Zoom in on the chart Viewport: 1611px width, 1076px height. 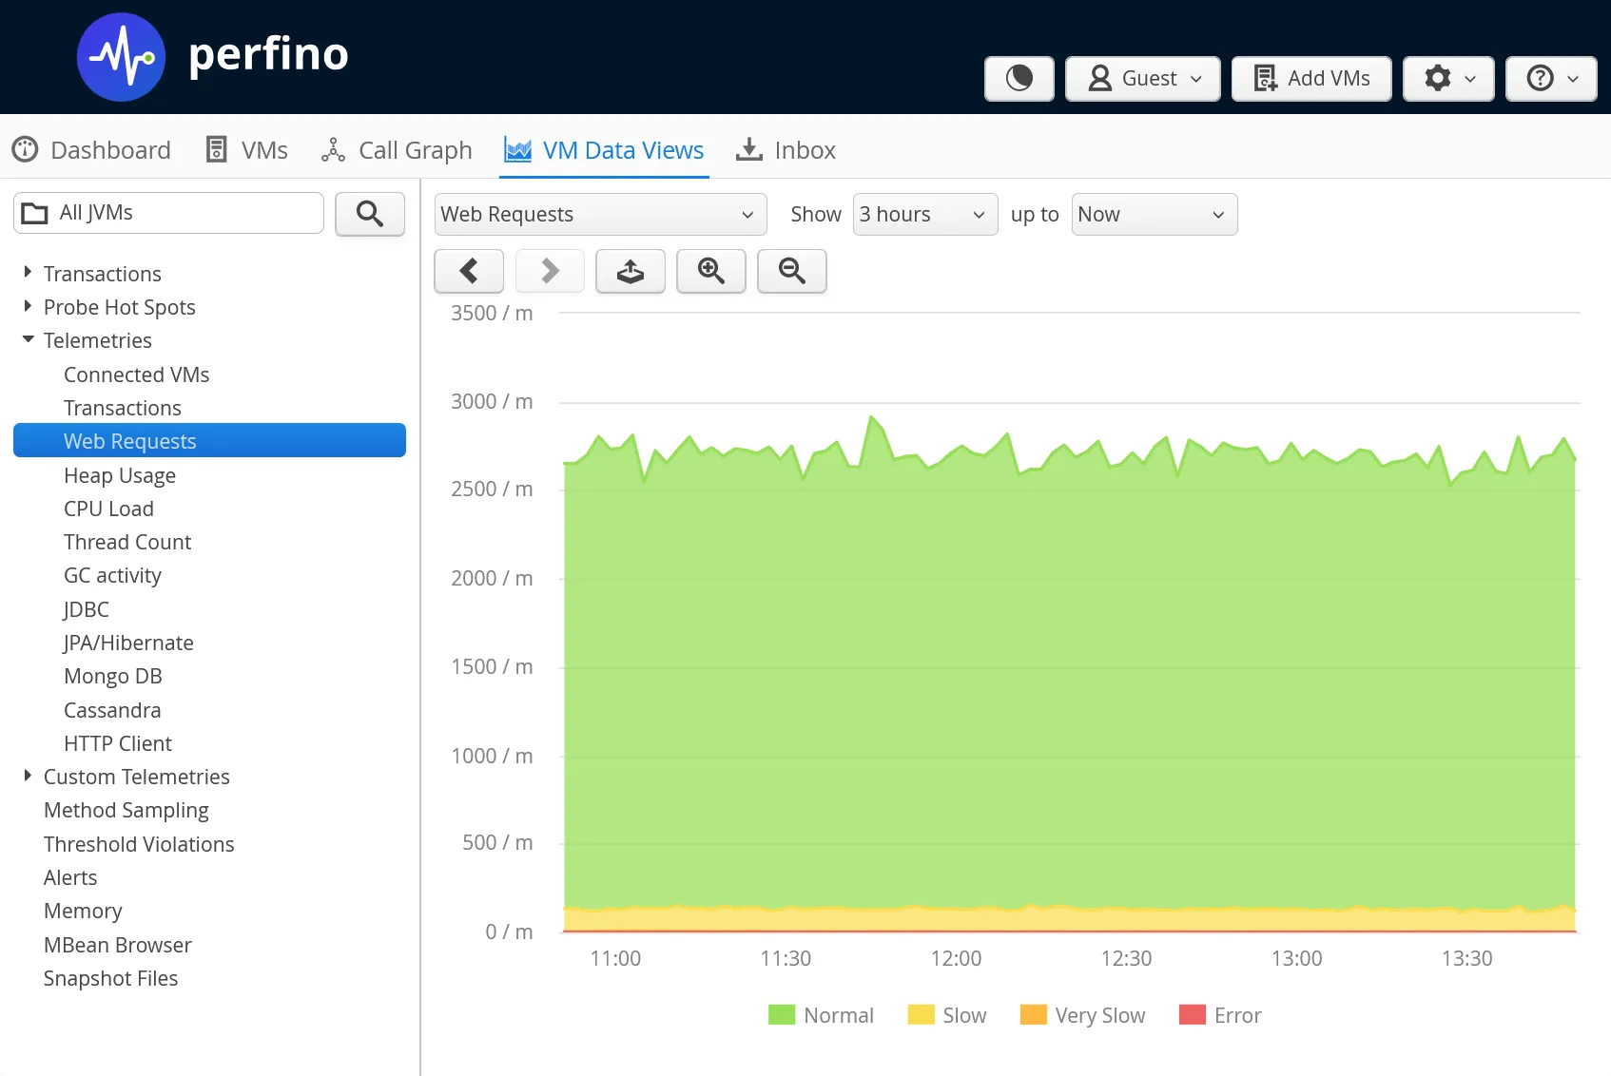click(x=710, y=272)
